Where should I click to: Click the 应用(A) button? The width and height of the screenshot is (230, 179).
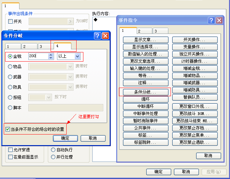pos(214,172)
